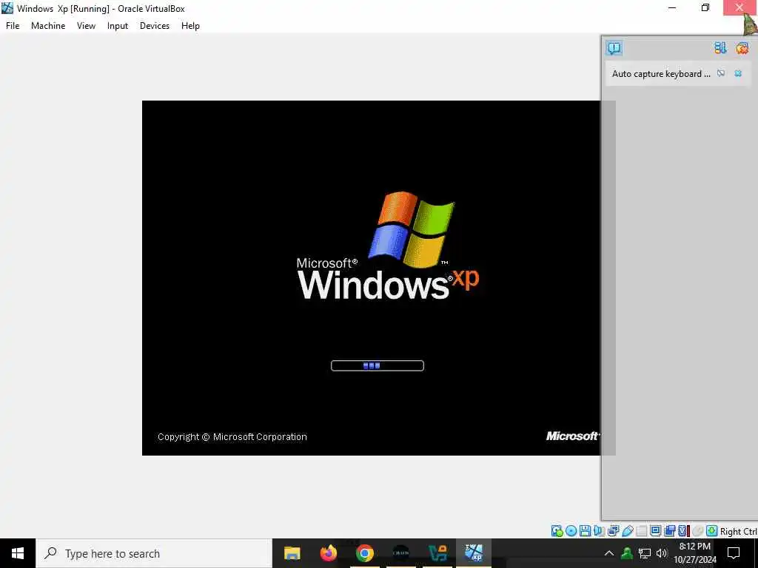Viewport: 758px width, 568px height.
Task: Click the Windows XP boot progress bar
Action: [x=377, y=365]
